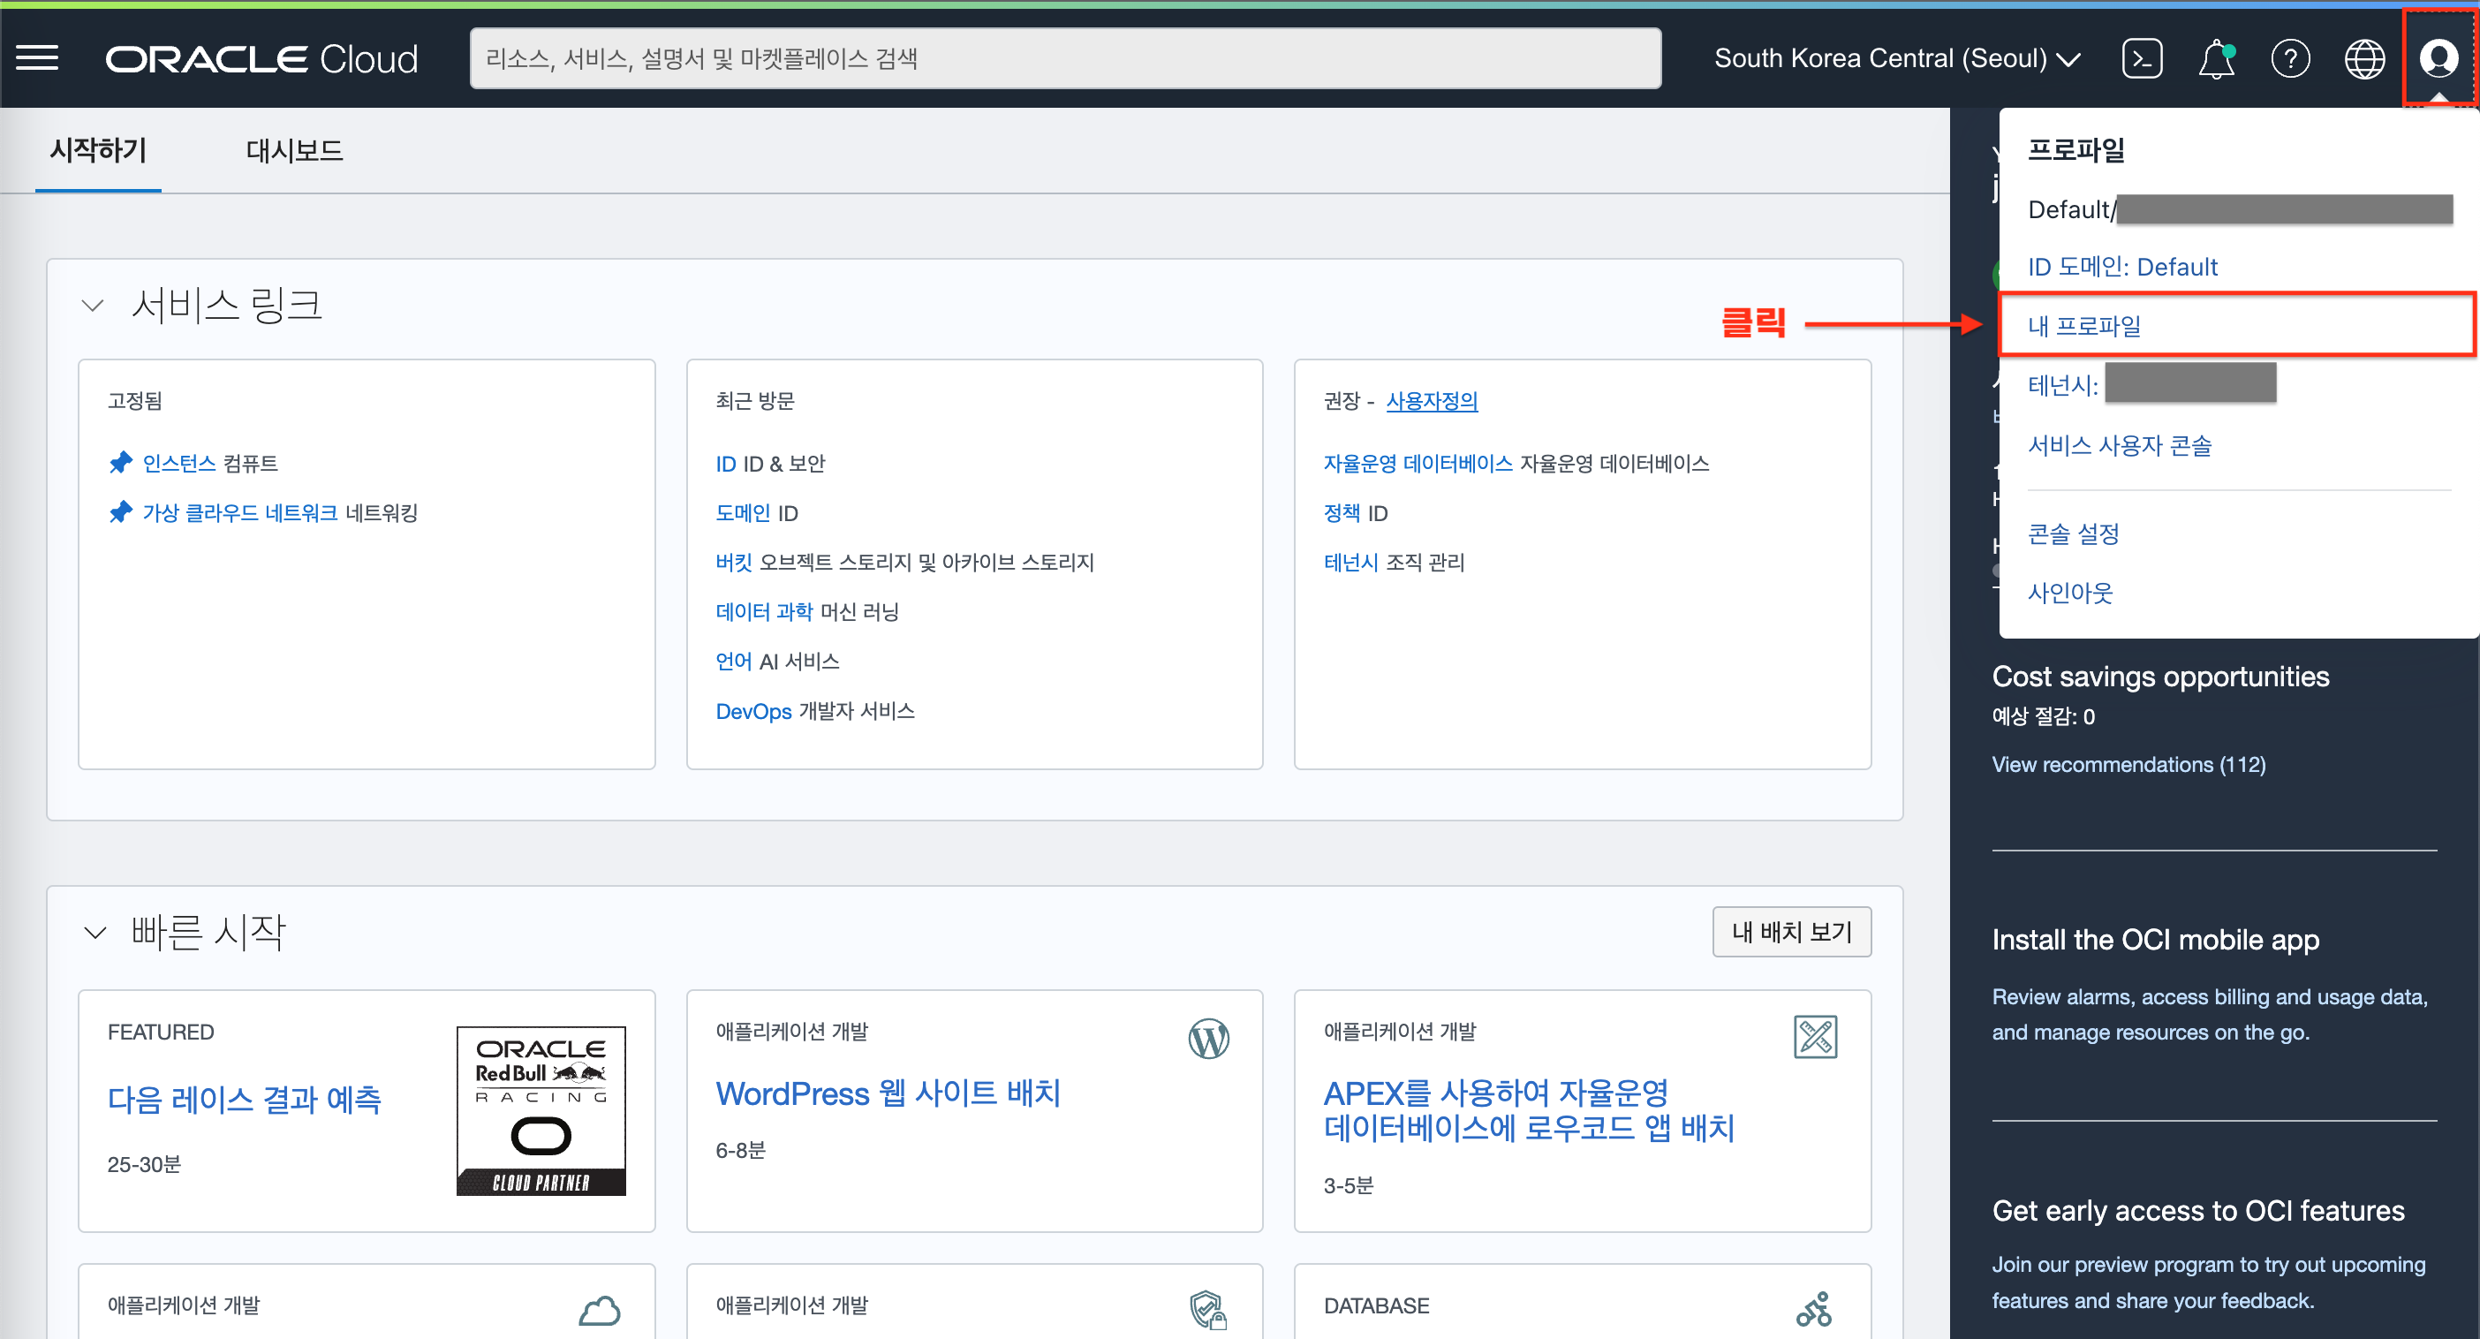Switch to the 시작하기 tab
Screen dimensions: 2480x1339
click(98, 151)
